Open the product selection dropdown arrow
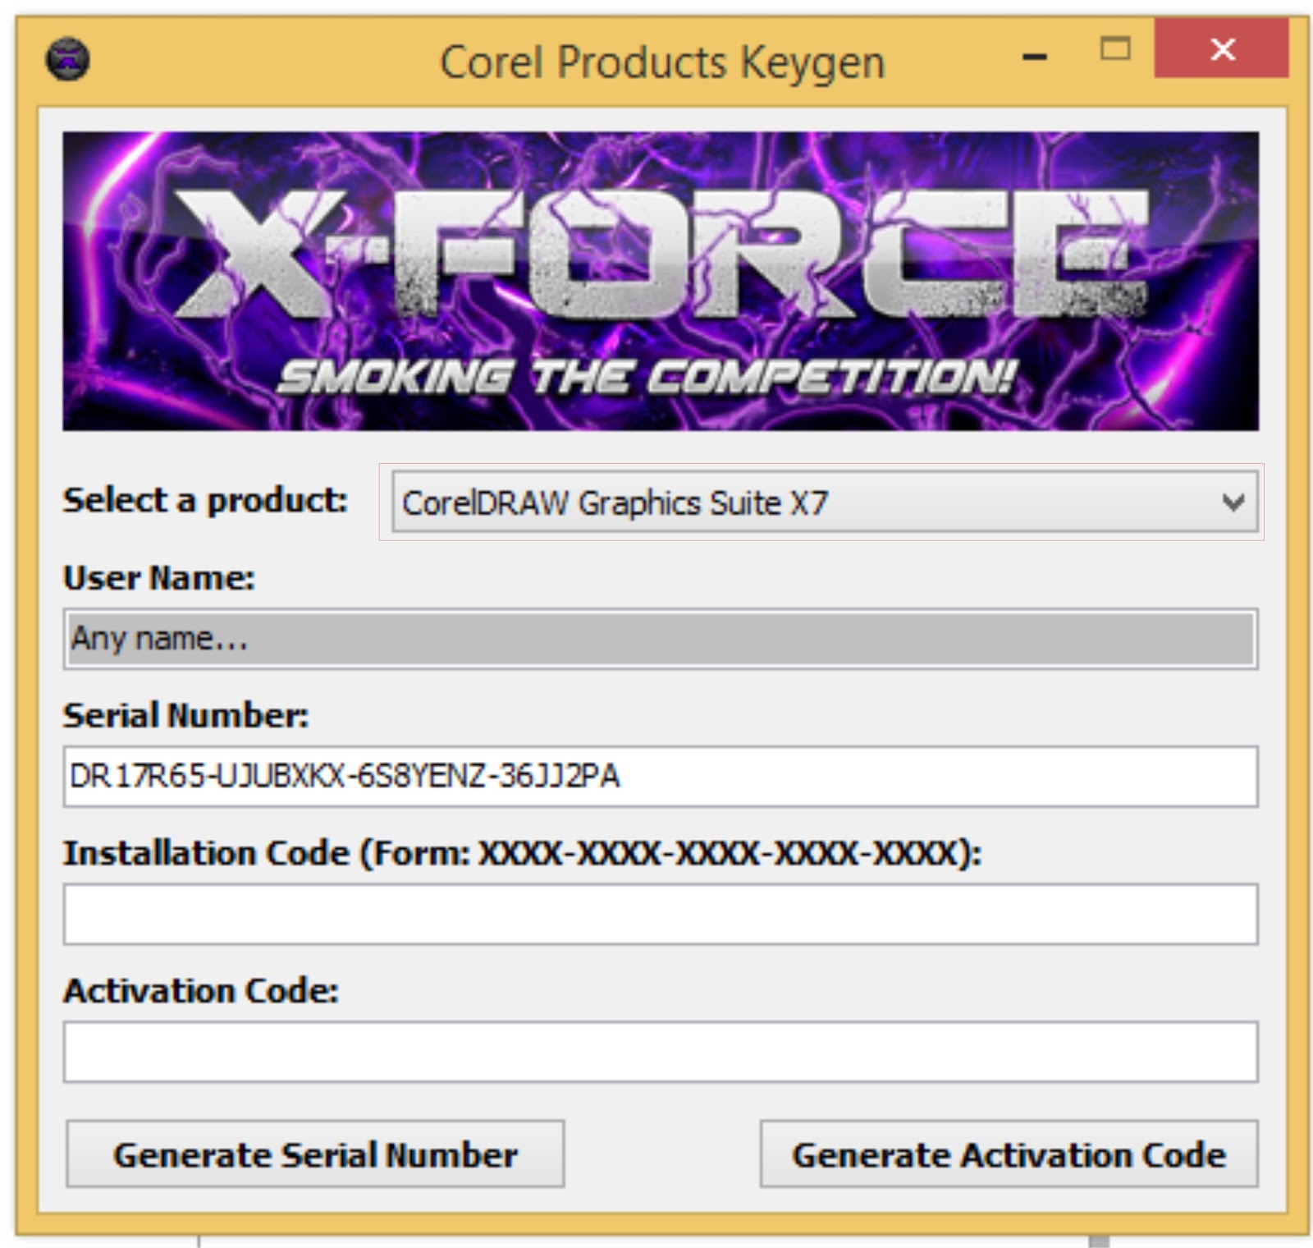1313x1248 pixels. 1233,502
